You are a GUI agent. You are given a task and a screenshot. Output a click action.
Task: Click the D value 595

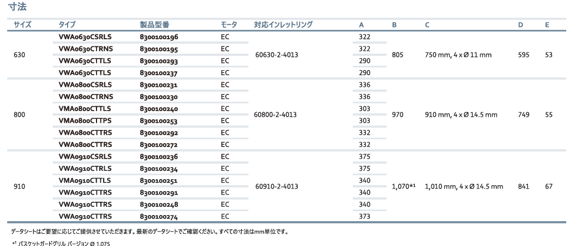tap(524, 55)
